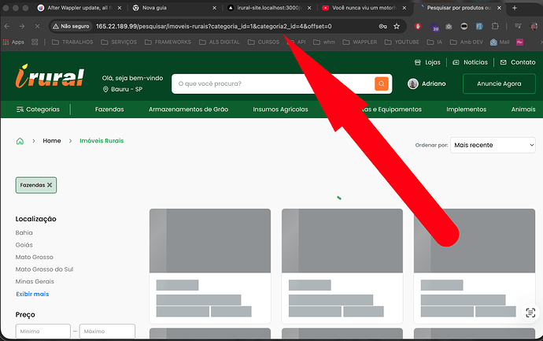Open the Ordenar por Mais recente dropdown
This screenshot has width=543, height=341.
[493, 145]
